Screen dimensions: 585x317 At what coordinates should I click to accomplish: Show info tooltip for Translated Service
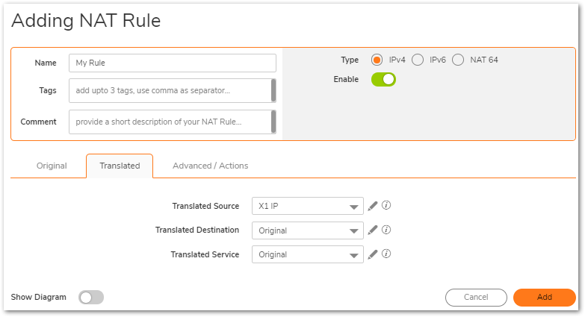pyautogui.click(x=387, y=254)
